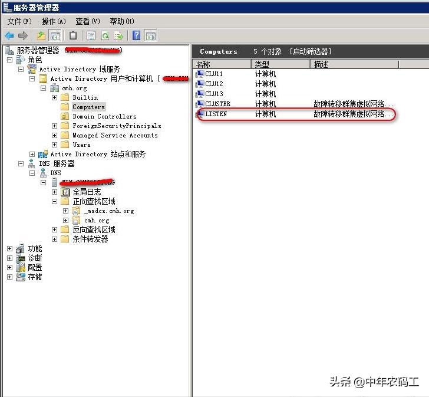Select the _msdcs.cmh.org zone item
429x397 pixels.
click(109, 211)
